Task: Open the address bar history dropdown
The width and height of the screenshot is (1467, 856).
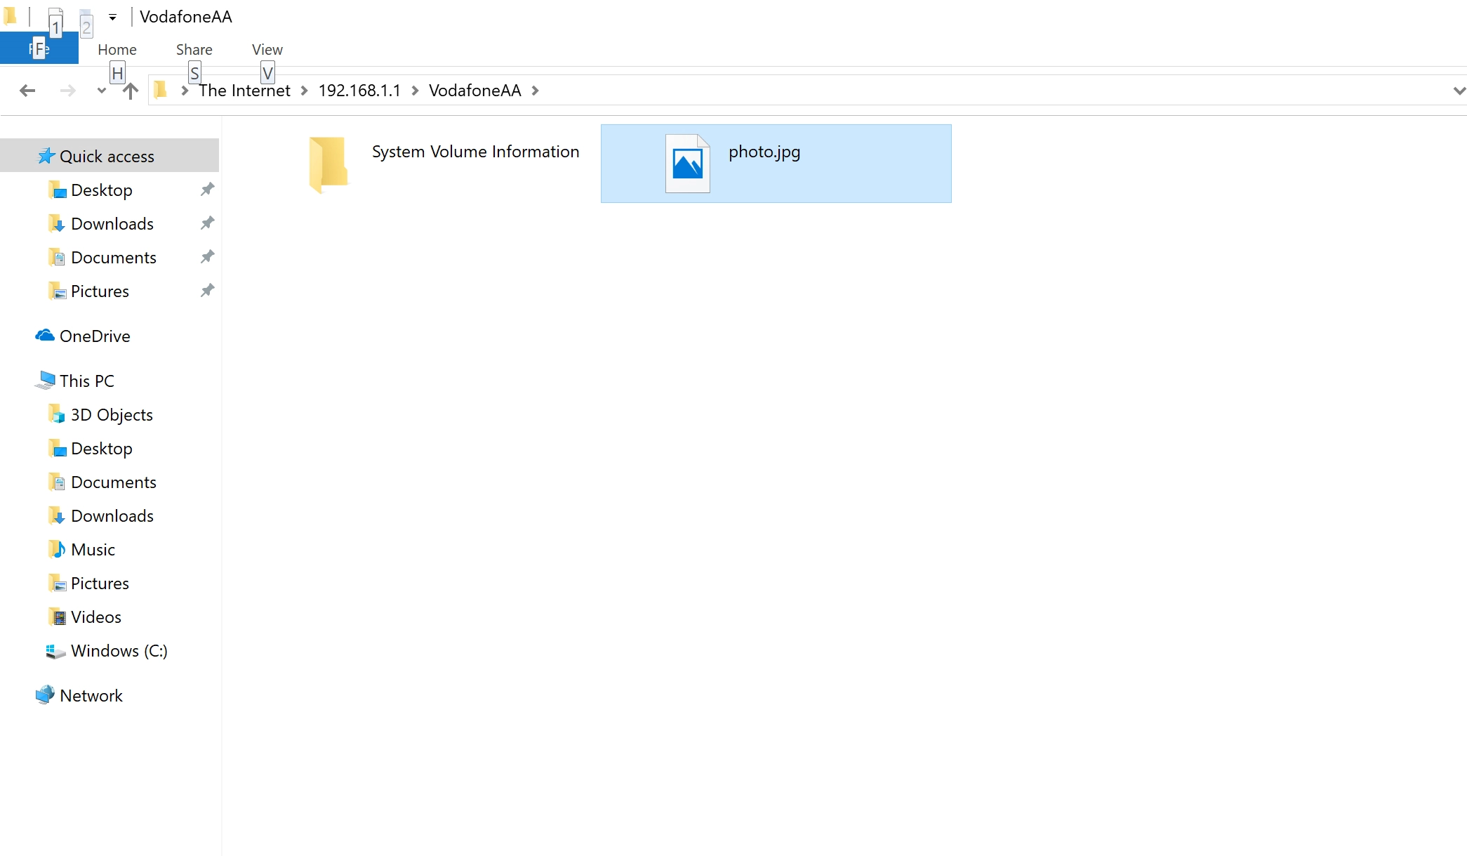Action: [x=1459, y=91]
